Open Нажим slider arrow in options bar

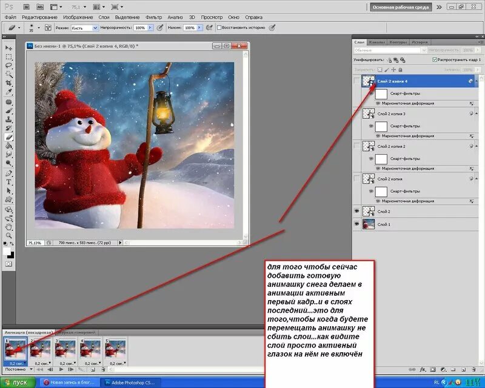click(199, 27)
